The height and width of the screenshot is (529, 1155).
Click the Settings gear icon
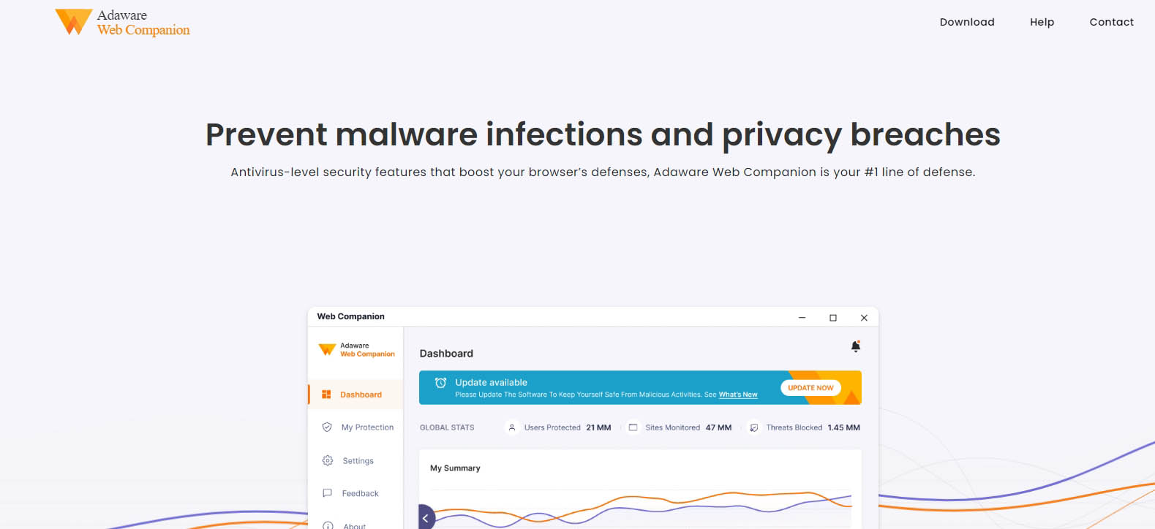point(327,460)
